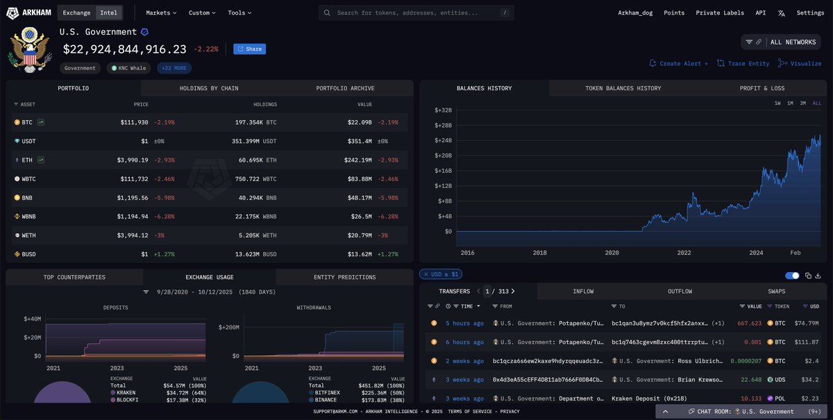Click the Share button

(249, 49)
